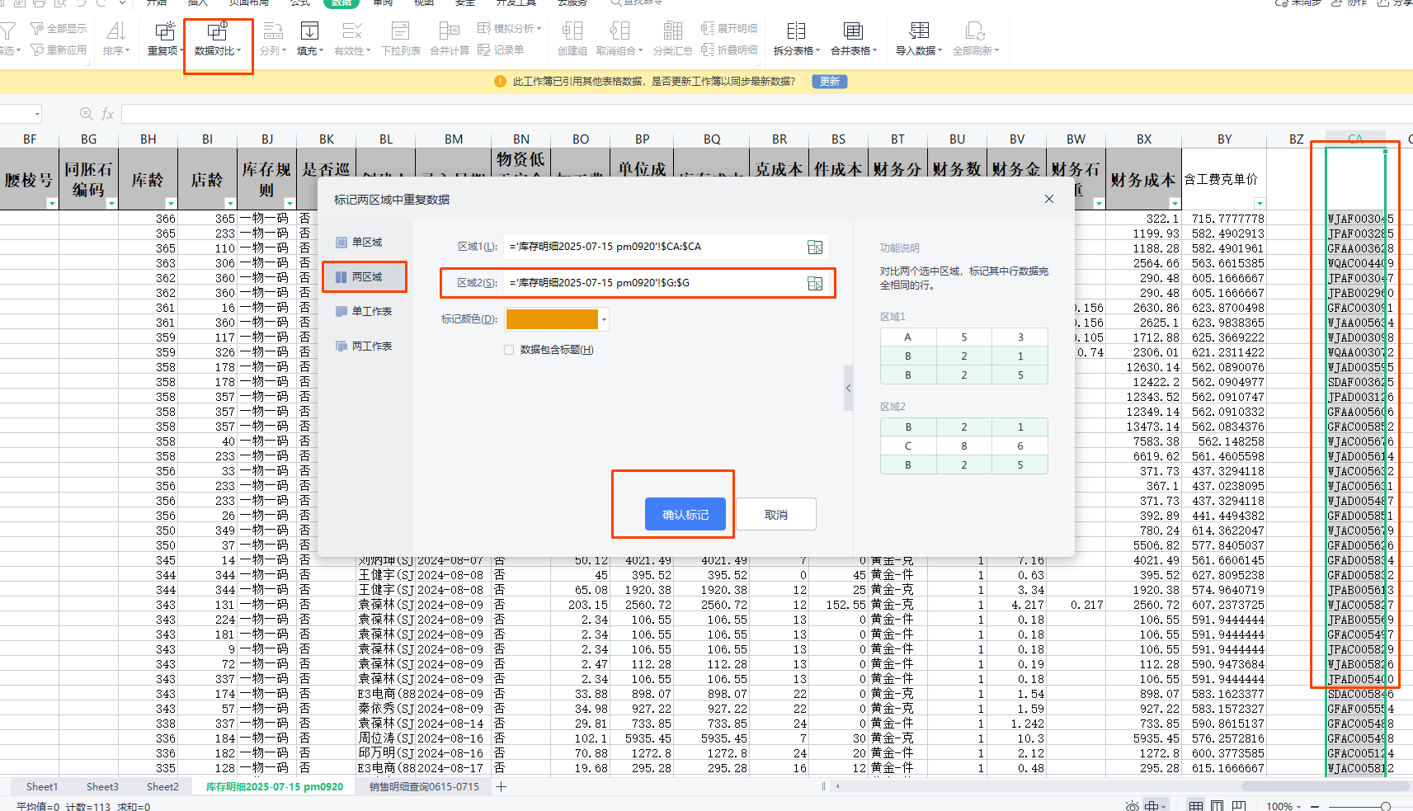The image size is (1413, 811).
Task: Click range picker icon for 区域2
Action: (x=815, y=283)
